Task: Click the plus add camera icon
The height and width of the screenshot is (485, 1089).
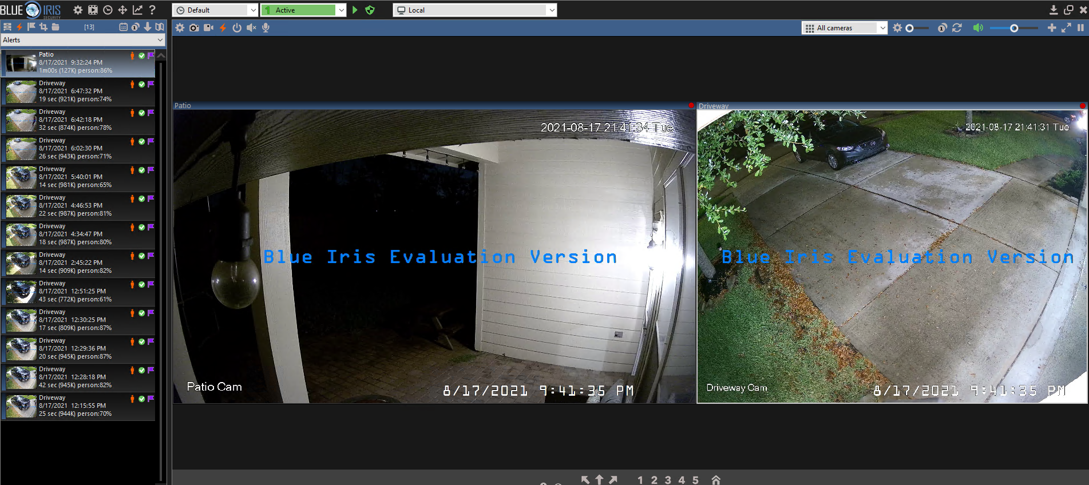Action: click(1052, 27)
